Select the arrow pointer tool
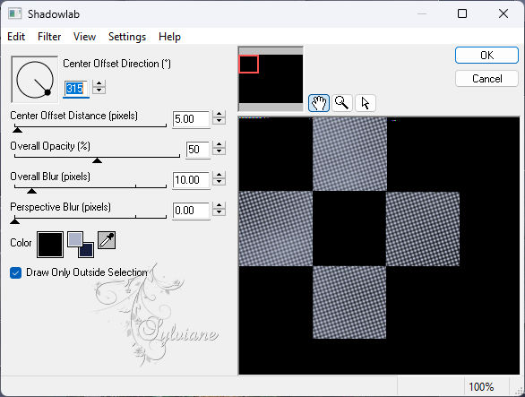 tap(365, 103)
